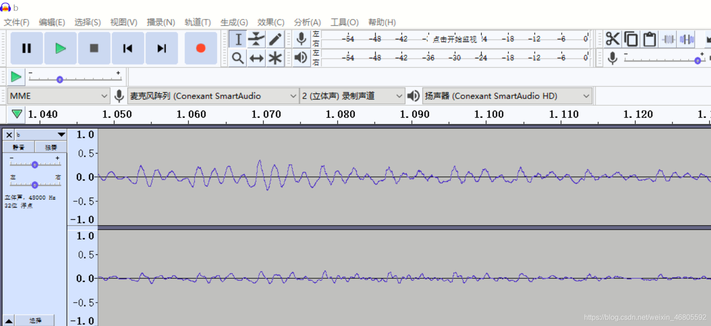Click vertical scale of lower channel
Screen dimensions: 711x326
point(83,278)
